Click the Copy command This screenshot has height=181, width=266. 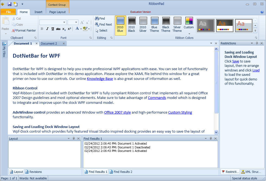click(x=17, y=24)
